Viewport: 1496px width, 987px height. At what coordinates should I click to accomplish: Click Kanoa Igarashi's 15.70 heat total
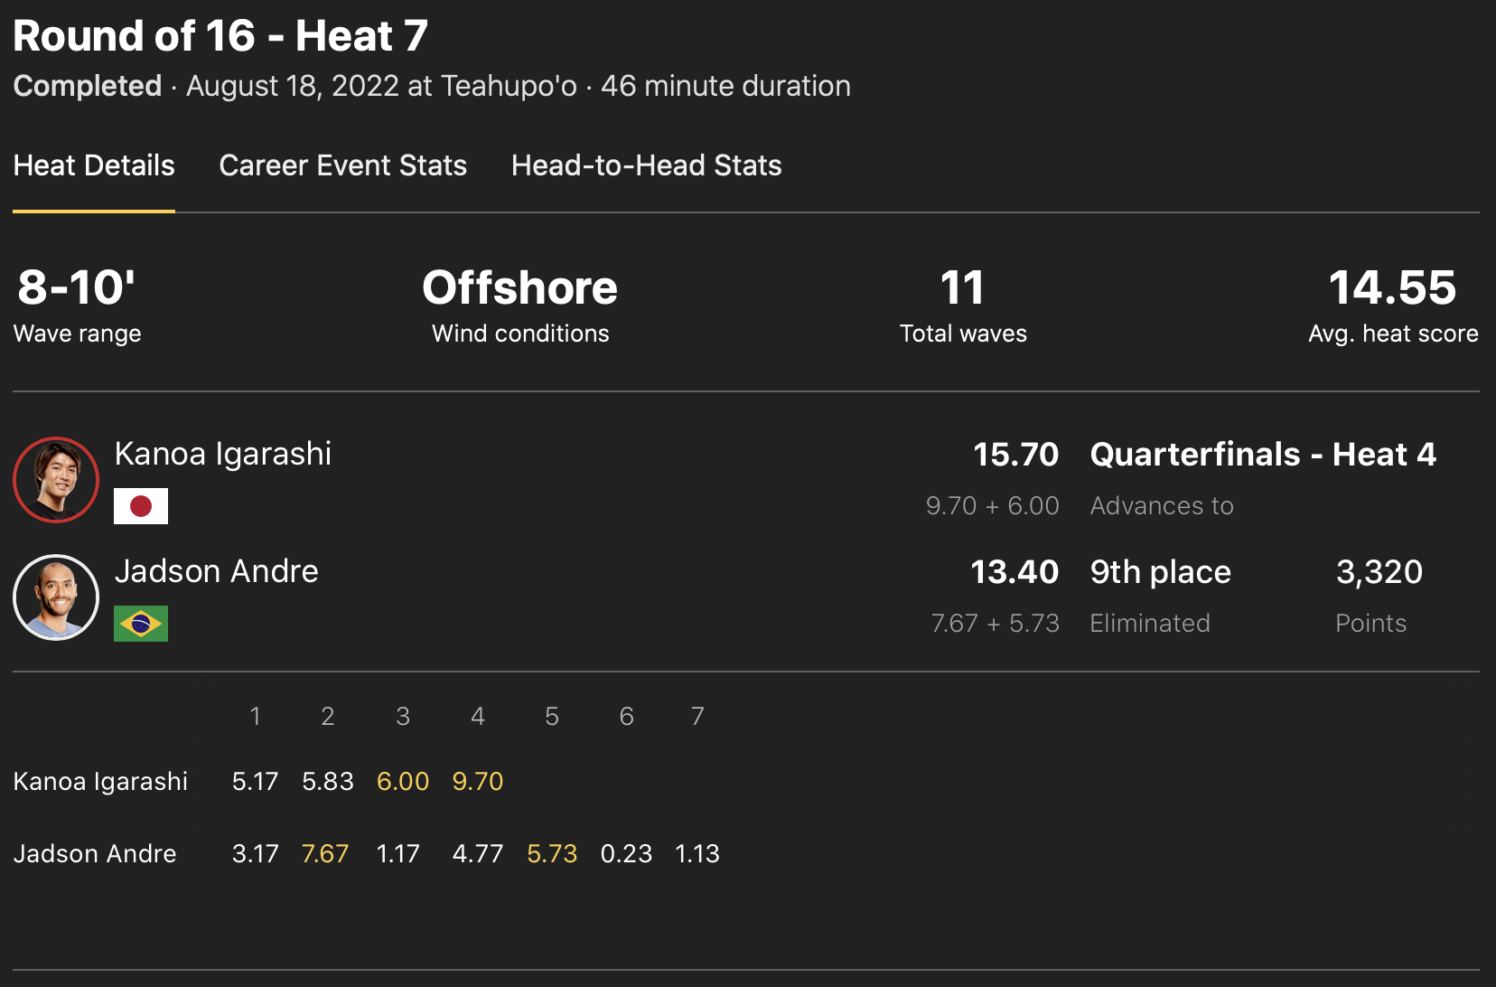1015,454
